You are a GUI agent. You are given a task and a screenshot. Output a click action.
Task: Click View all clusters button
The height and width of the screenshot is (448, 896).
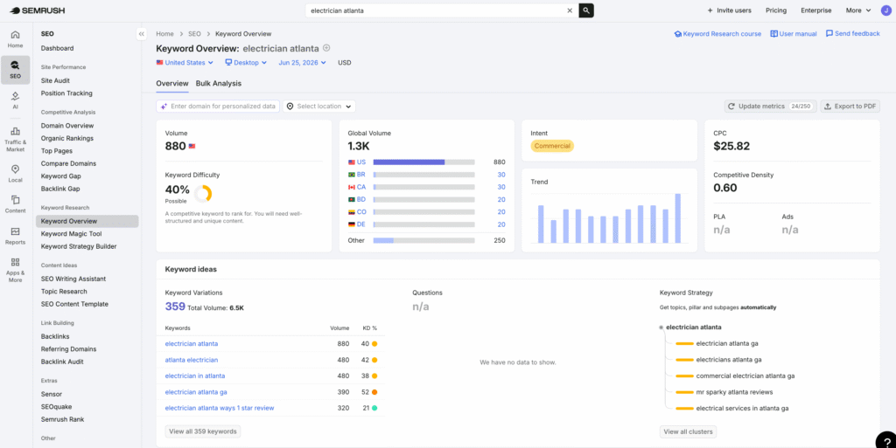pos(688,431)
